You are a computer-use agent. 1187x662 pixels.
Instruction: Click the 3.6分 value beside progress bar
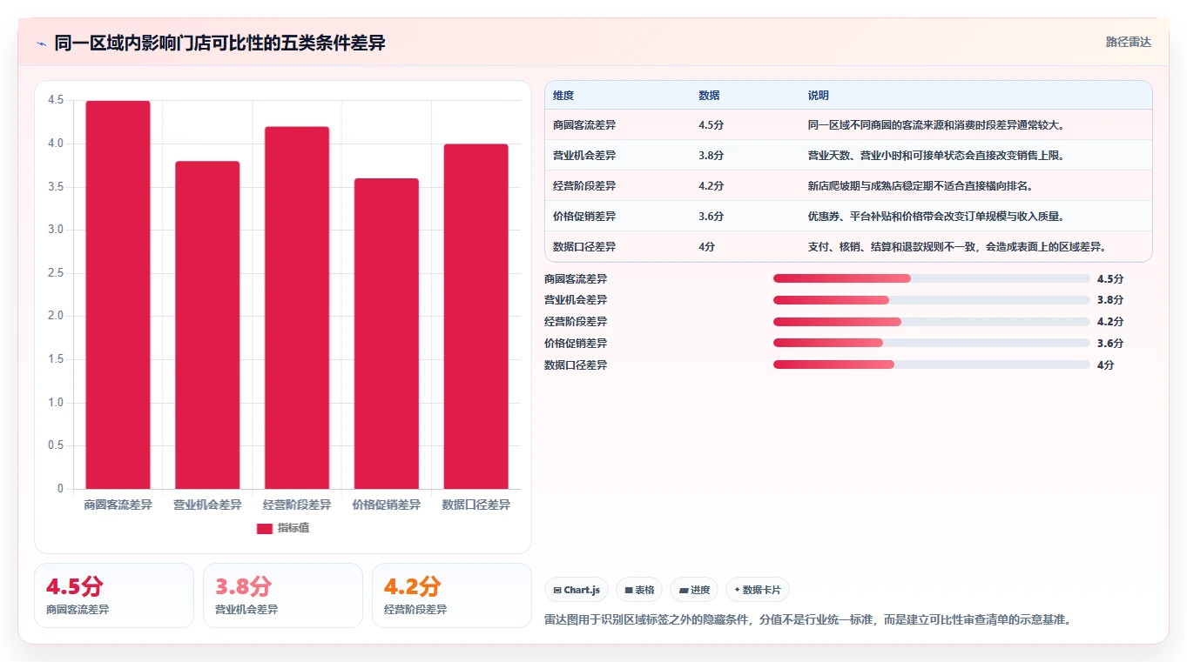1110,344
